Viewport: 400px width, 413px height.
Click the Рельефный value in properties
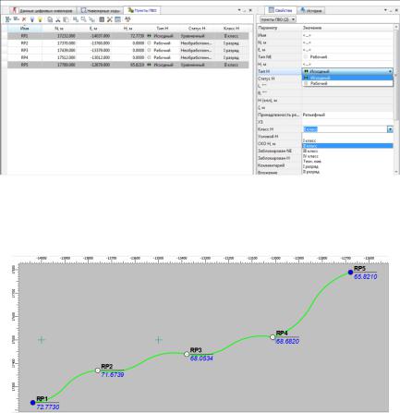click(314, 115)
